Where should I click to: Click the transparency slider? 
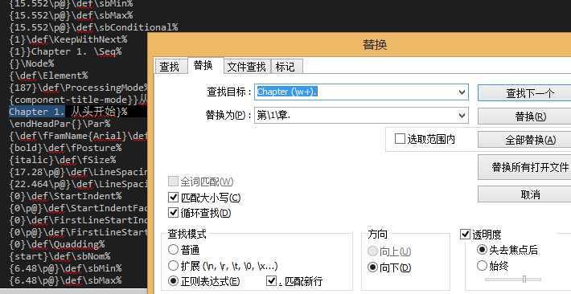(513, 279)
